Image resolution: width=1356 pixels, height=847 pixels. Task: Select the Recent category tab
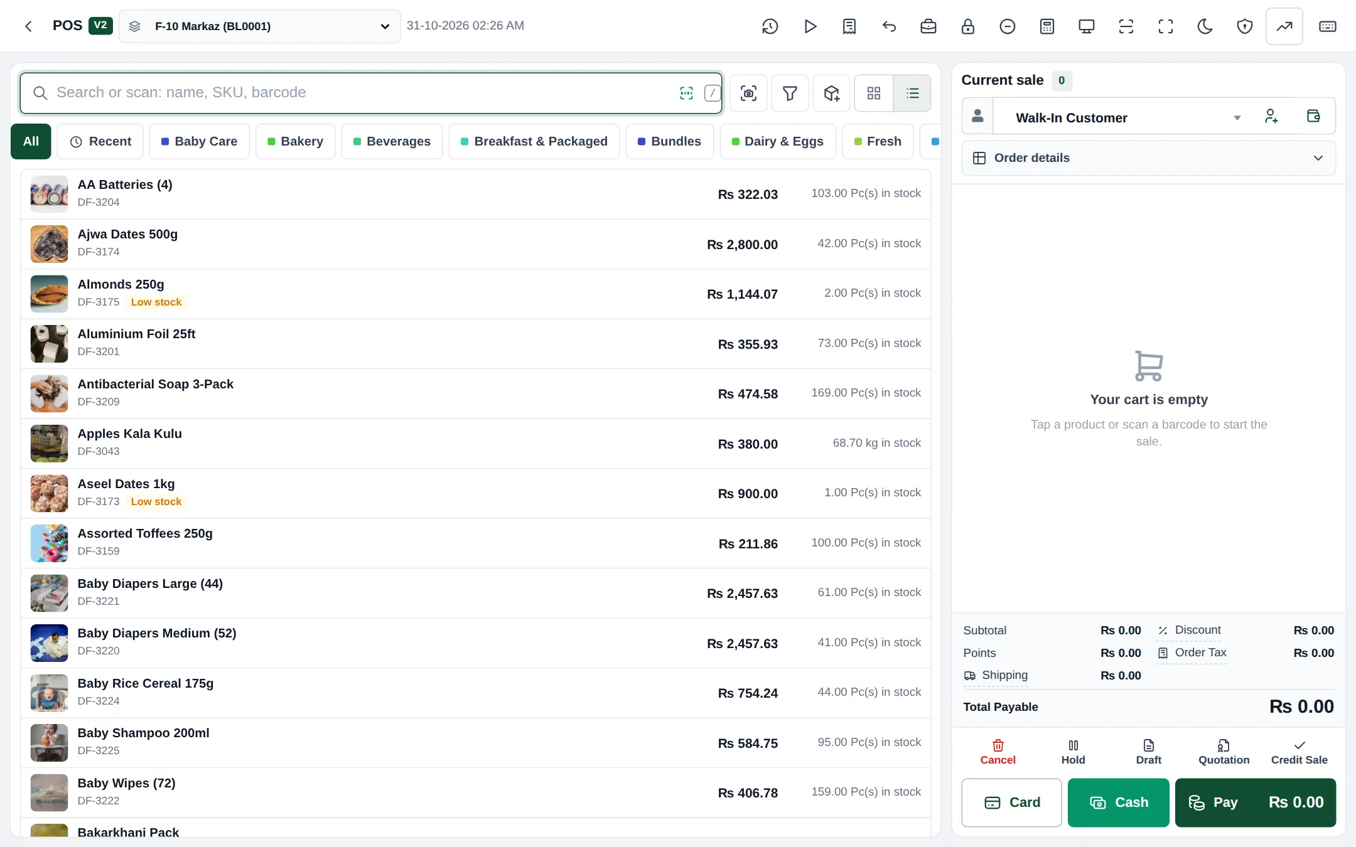(x=100, y=142)
